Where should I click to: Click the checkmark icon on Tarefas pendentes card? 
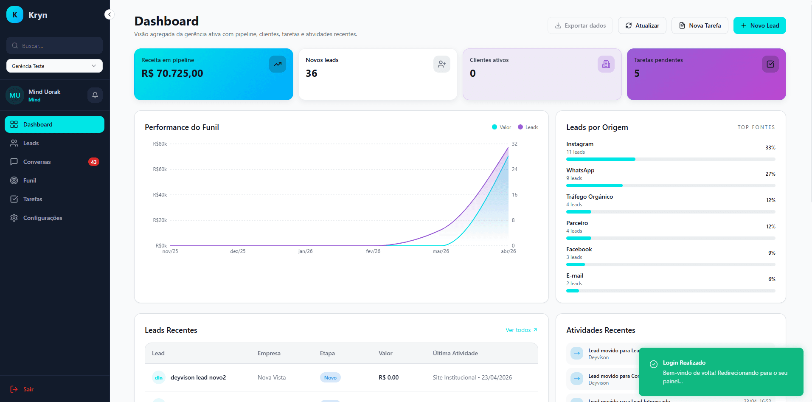tap(770, 64)
